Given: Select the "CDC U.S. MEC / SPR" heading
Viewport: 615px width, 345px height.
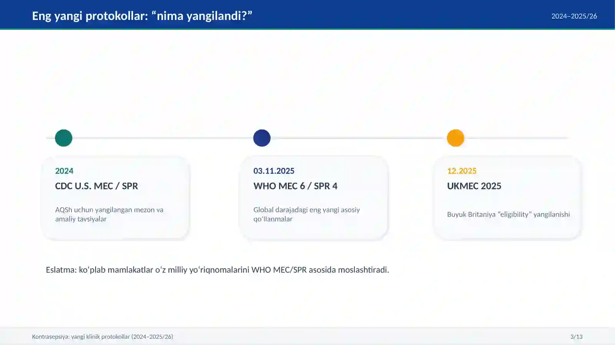Looking at the screenshot, I should click(x=96, y=186).
